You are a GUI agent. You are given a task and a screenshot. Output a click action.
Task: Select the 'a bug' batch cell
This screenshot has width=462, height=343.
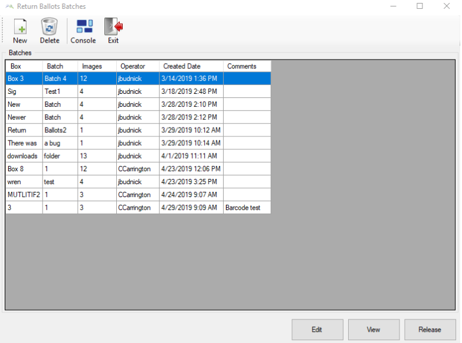[60, 143]
